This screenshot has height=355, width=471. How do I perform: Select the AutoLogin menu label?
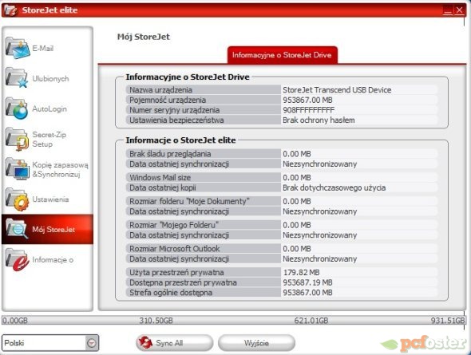coord(49,108)
